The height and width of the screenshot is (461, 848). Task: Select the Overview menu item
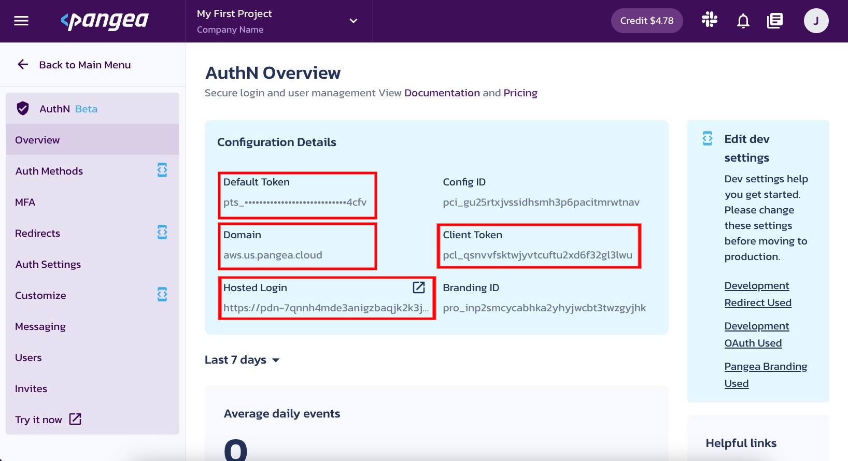[x=92, y=140]
